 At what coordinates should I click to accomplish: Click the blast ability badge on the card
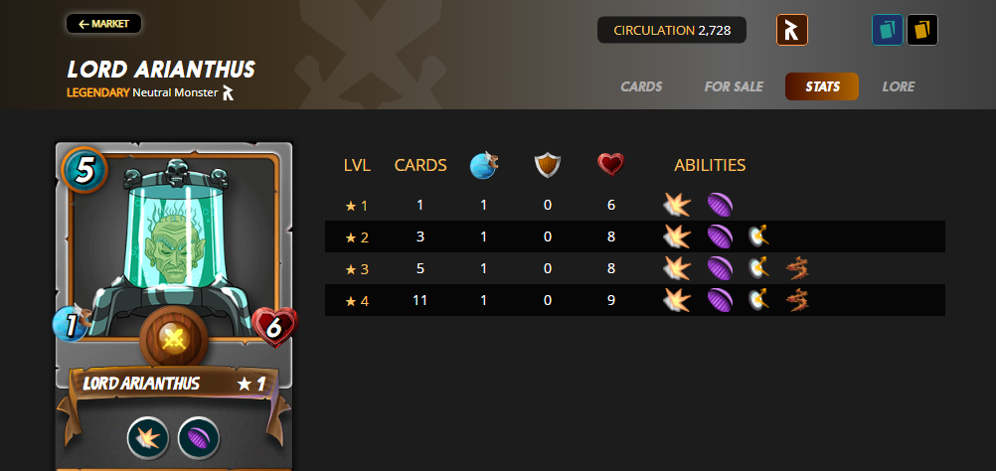148,438
